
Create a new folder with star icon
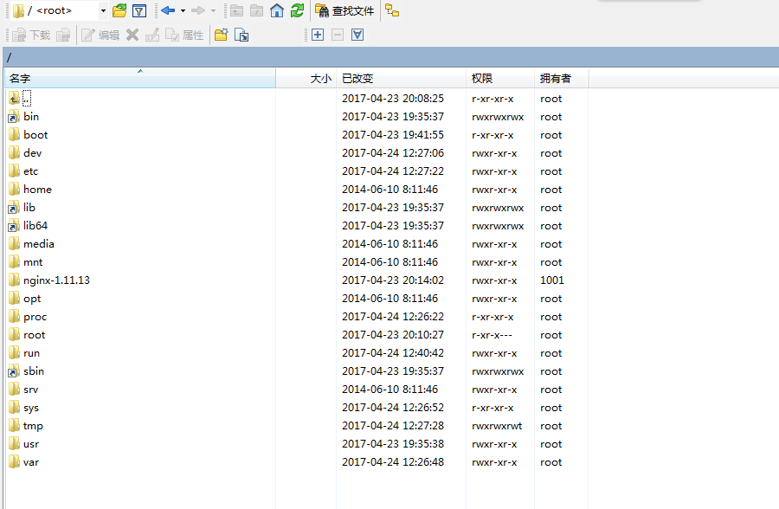tap(221, 35)
